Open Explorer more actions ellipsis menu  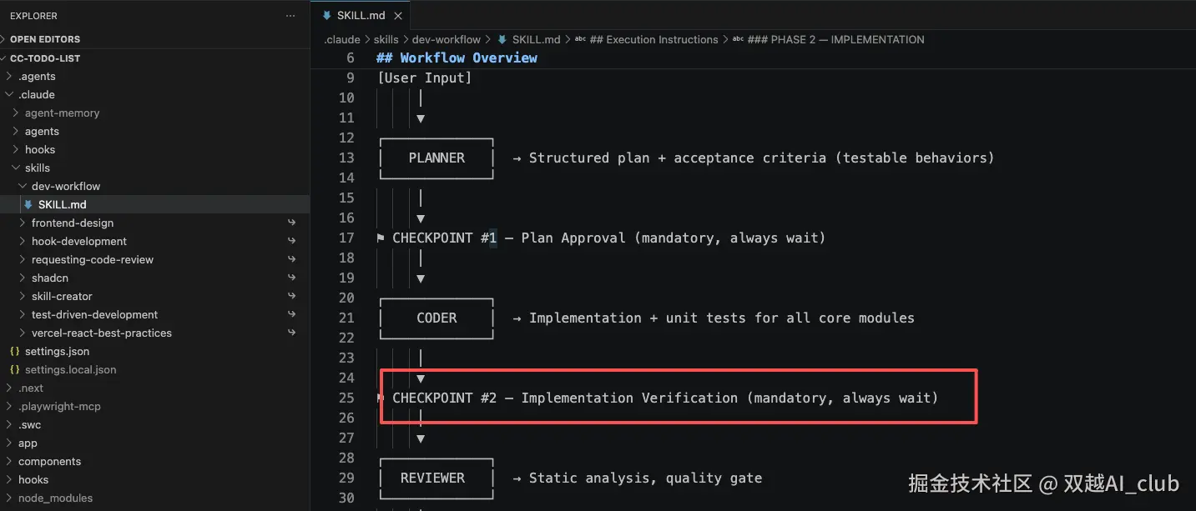point(290,16)
